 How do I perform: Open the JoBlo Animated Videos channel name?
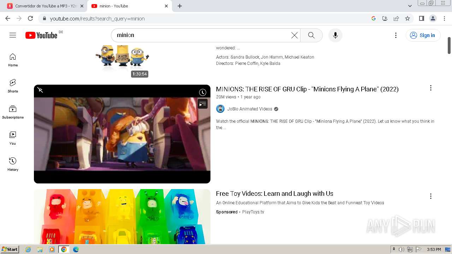(250, 109)
